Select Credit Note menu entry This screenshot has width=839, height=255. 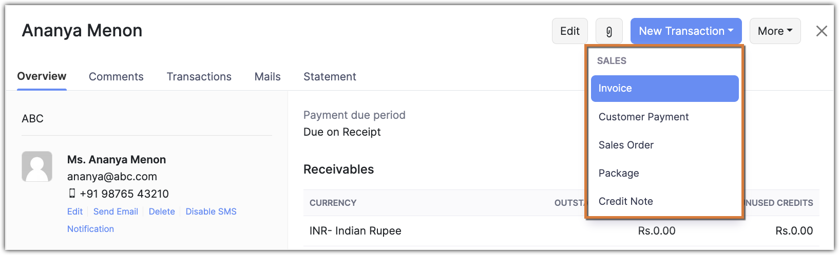(625, 201)
